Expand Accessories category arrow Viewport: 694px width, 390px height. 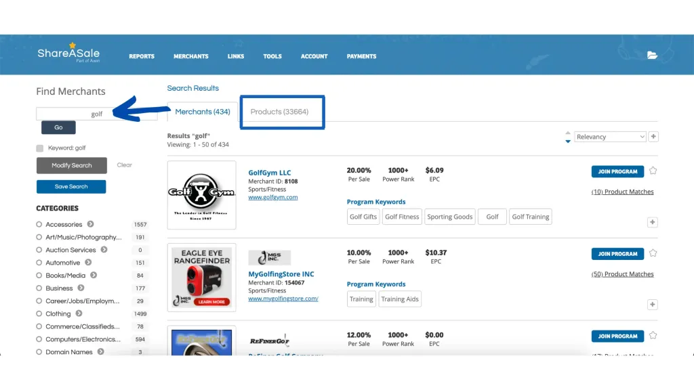point(90,224)
